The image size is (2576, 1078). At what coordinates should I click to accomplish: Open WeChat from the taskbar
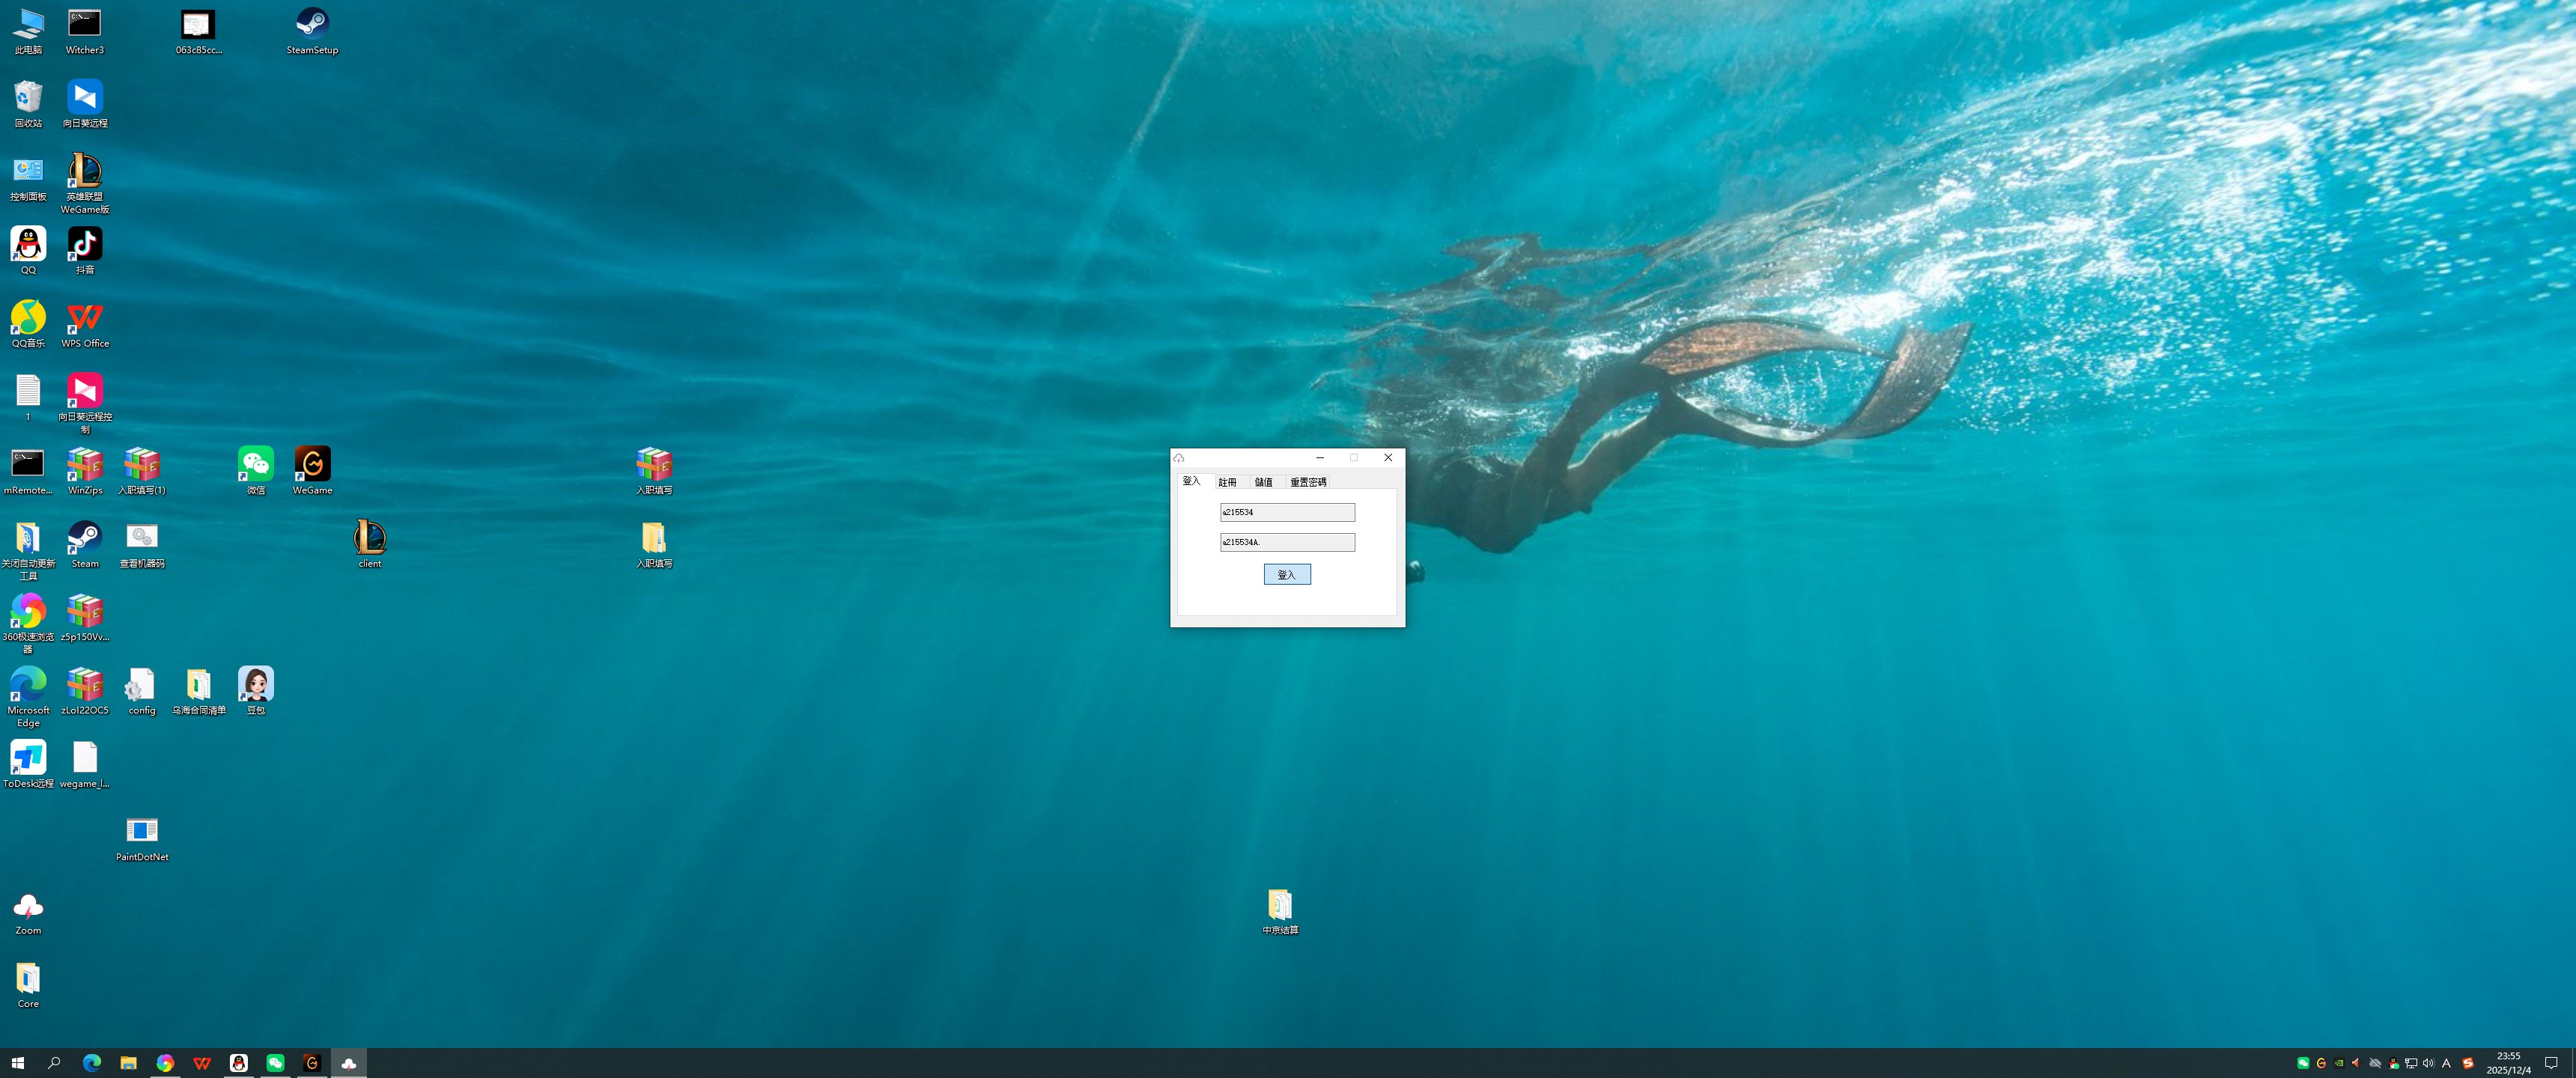coord(275,1063)
